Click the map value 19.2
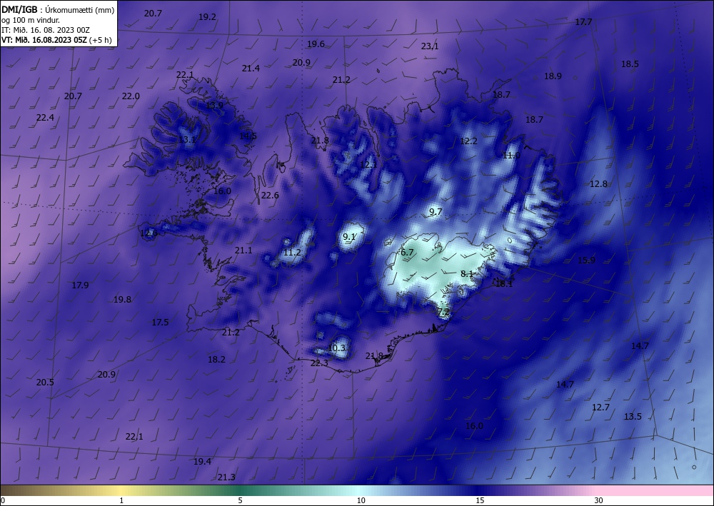This screenshot has height=506, width=714. pos(207,17)
